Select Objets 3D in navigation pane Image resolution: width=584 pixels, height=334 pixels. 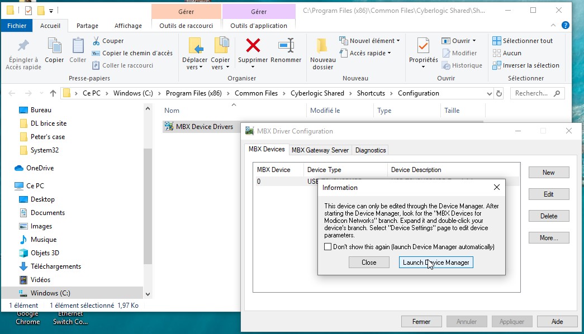point(39,253)
